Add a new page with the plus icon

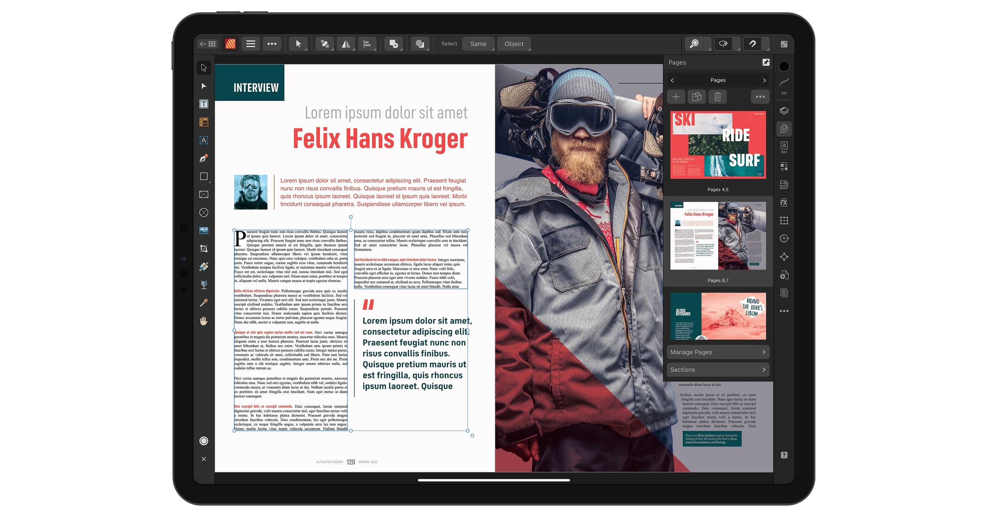[x=676, y=97]
